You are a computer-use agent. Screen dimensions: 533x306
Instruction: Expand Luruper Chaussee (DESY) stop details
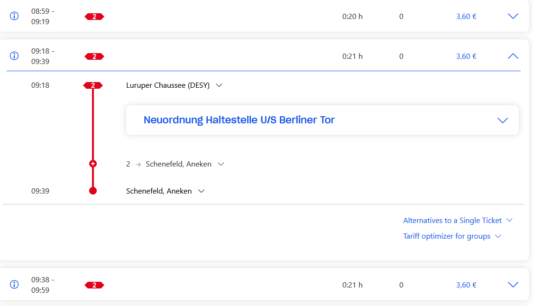(219, 85)
